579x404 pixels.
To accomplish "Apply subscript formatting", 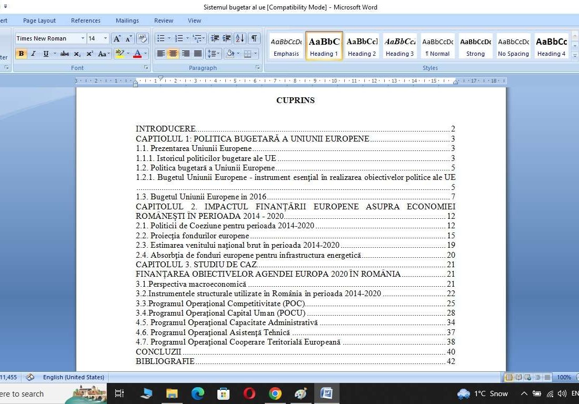I will coord(77,54).
